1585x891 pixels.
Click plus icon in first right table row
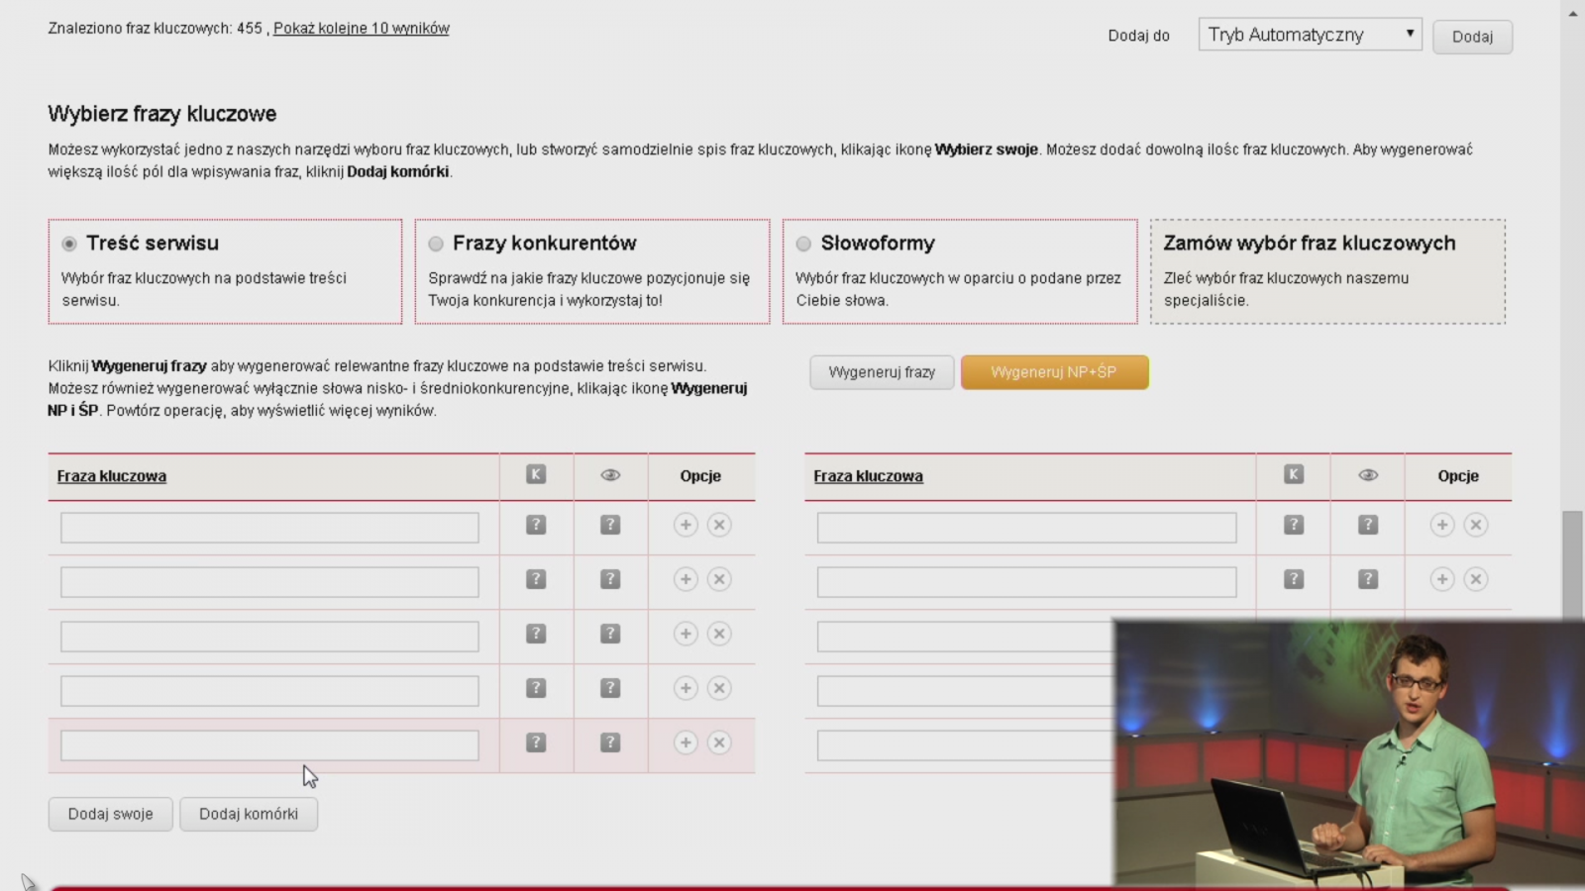1442,525
